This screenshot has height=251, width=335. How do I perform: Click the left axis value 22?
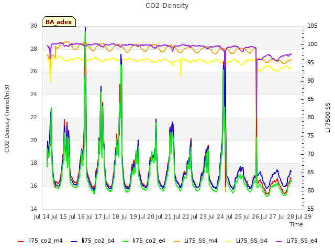pos(33,117)
